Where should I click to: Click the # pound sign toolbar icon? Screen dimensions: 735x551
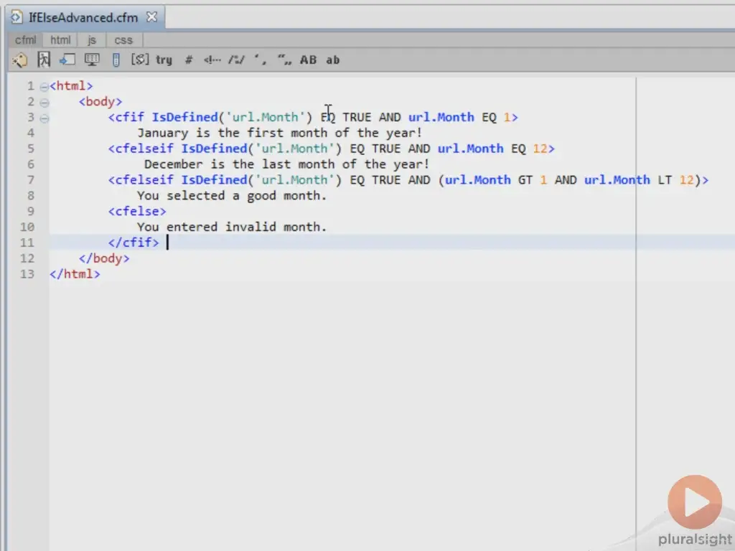tap(189, 60)
